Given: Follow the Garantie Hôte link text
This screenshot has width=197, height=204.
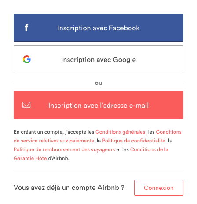Looking at the screenshot, I should pos(30,158).
